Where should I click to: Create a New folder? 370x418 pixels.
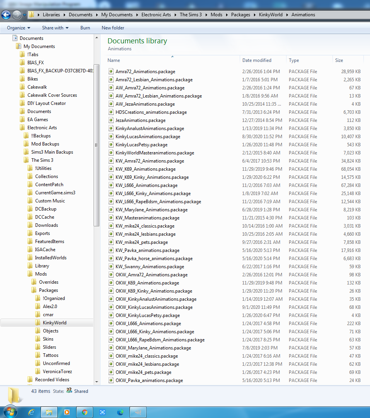pos(113,28)
